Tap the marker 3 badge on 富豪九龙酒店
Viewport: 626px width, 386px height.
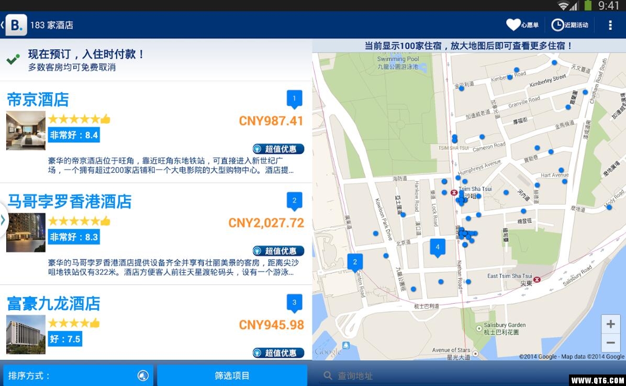click(x=294, y=303)
